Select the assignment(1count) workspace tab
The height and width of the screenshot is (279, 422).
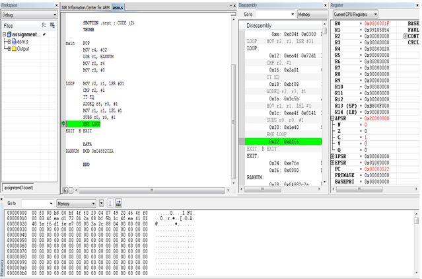[x=18, y=188]
